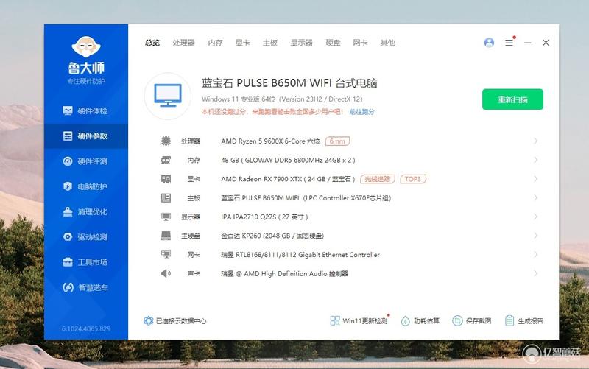
Task: Open 驱动检测 driver check
Action: (x=85, y=236)
